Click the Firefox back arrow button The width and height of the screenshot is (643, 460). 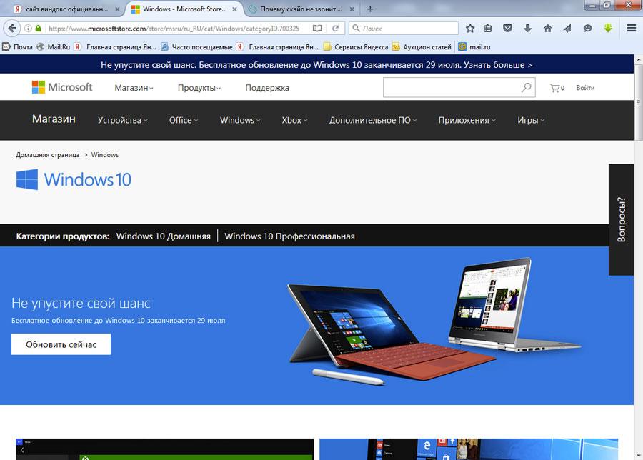click(x=12, y=29)
